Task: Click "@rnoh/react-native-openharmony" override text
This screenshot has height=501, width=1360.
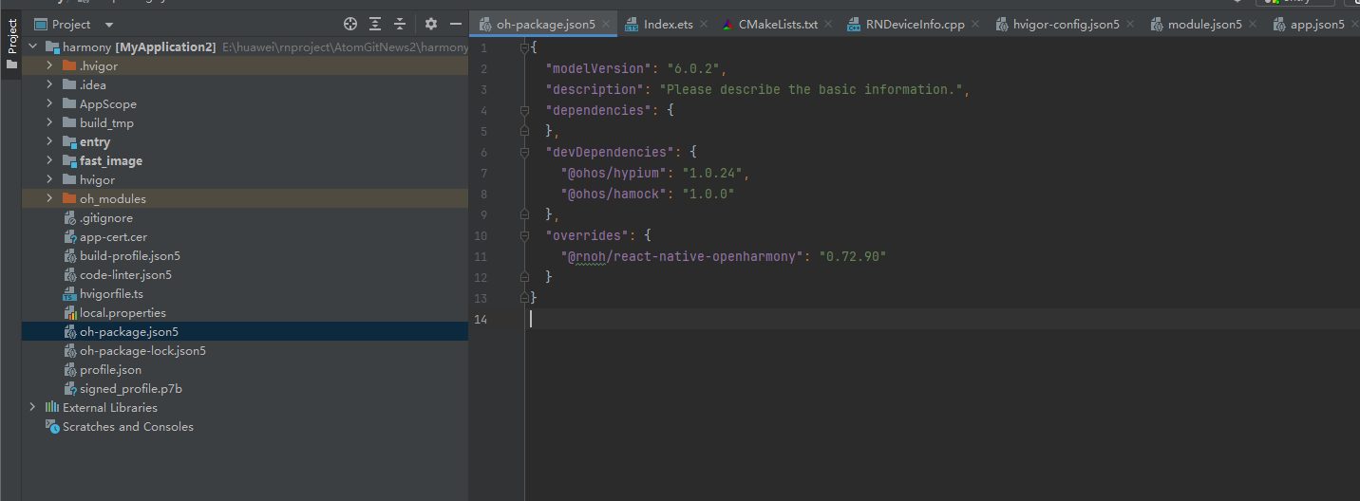Action: [682, 256]
